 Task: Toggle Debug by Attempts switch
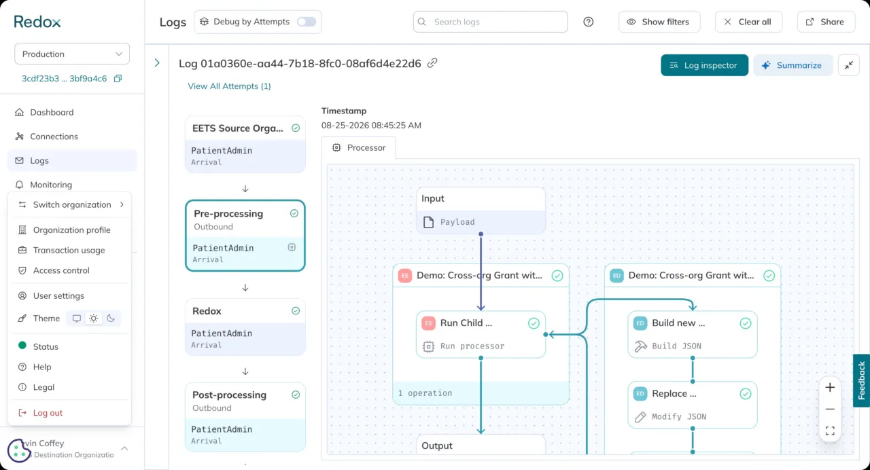[307, 22]
